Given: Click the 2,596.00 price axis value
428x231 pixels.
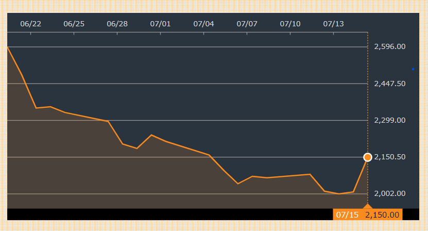Looking at the screenshot, I should 390,46.
